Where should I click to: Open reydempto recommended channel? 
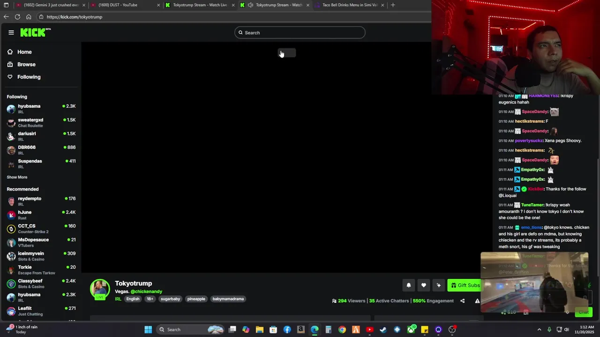click(x=41, y=201)
